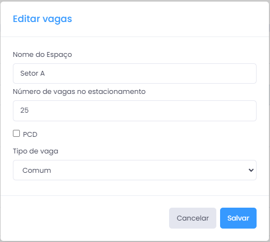270x242 pixels.
Task: Click the Editar vagas dialog title
Action: (x=42, y=19)
